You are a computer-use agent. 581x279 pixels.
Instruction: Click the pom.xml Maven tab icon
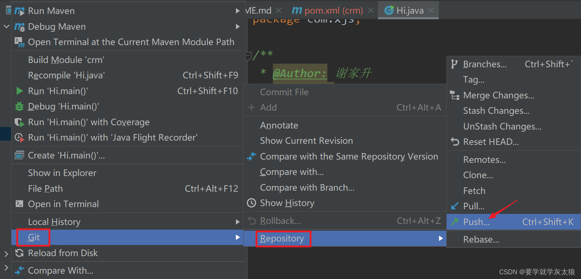pyautogui.click(x=297, y=10)
